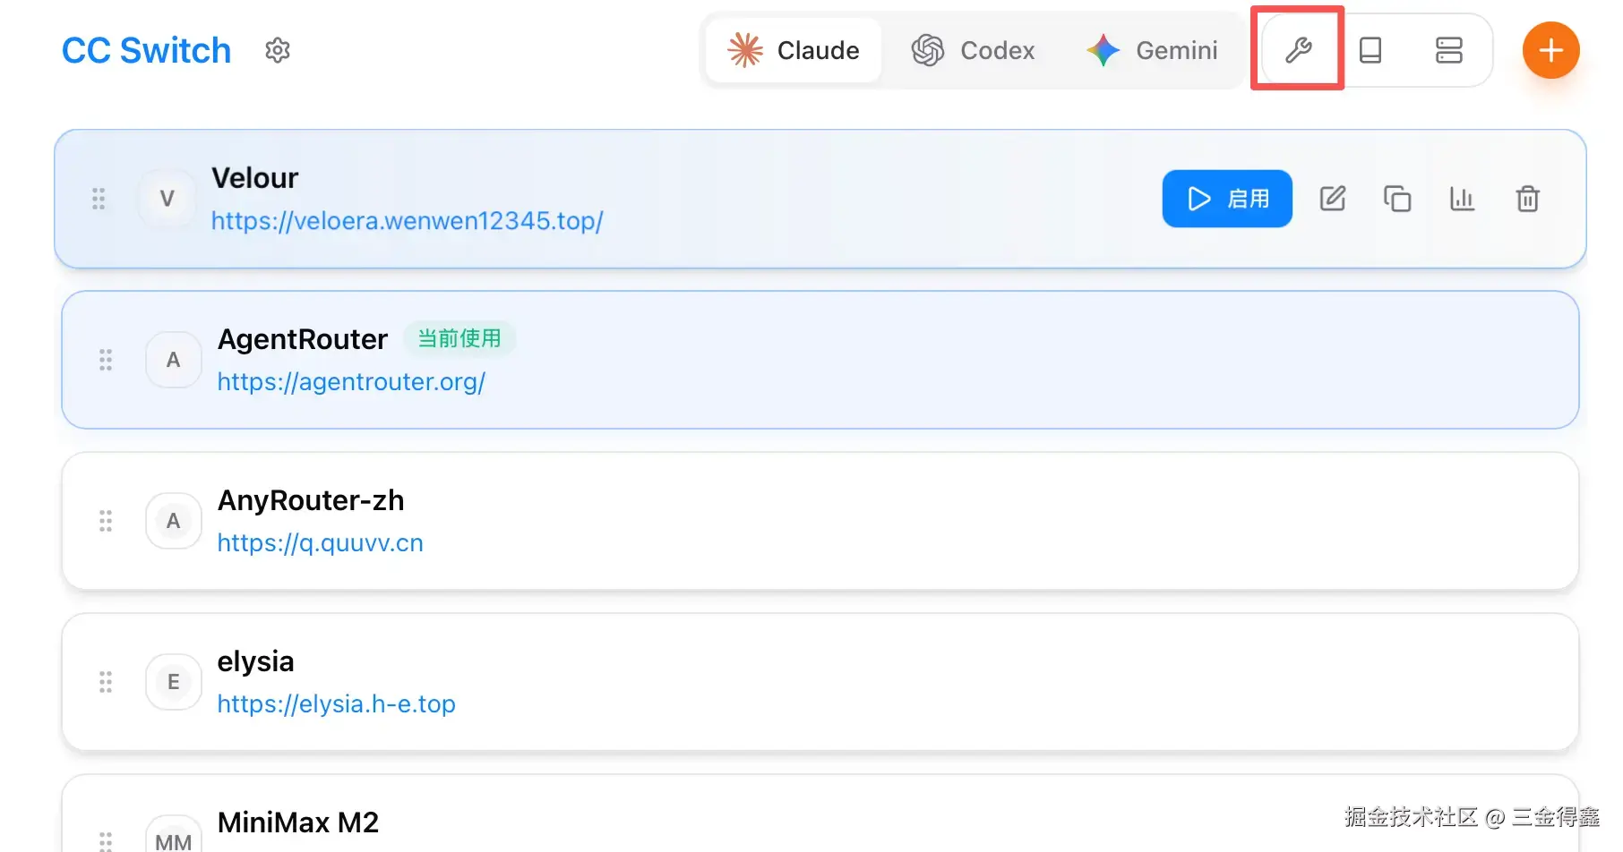Click the 当前使用 badge on AgentRouter
The image size is (1623, 852).
click(459, 338)
